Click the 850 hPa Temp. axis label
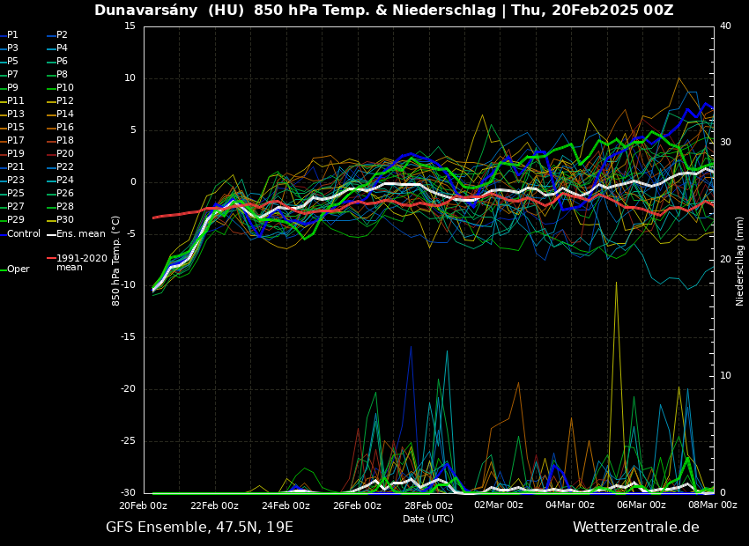Screen dimensions: 749x546 [116, 261]
